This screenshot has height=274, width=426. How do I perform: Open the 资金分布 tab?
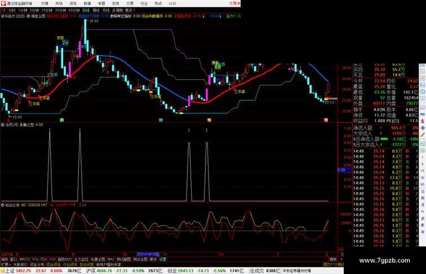click(x=37, y=264)
